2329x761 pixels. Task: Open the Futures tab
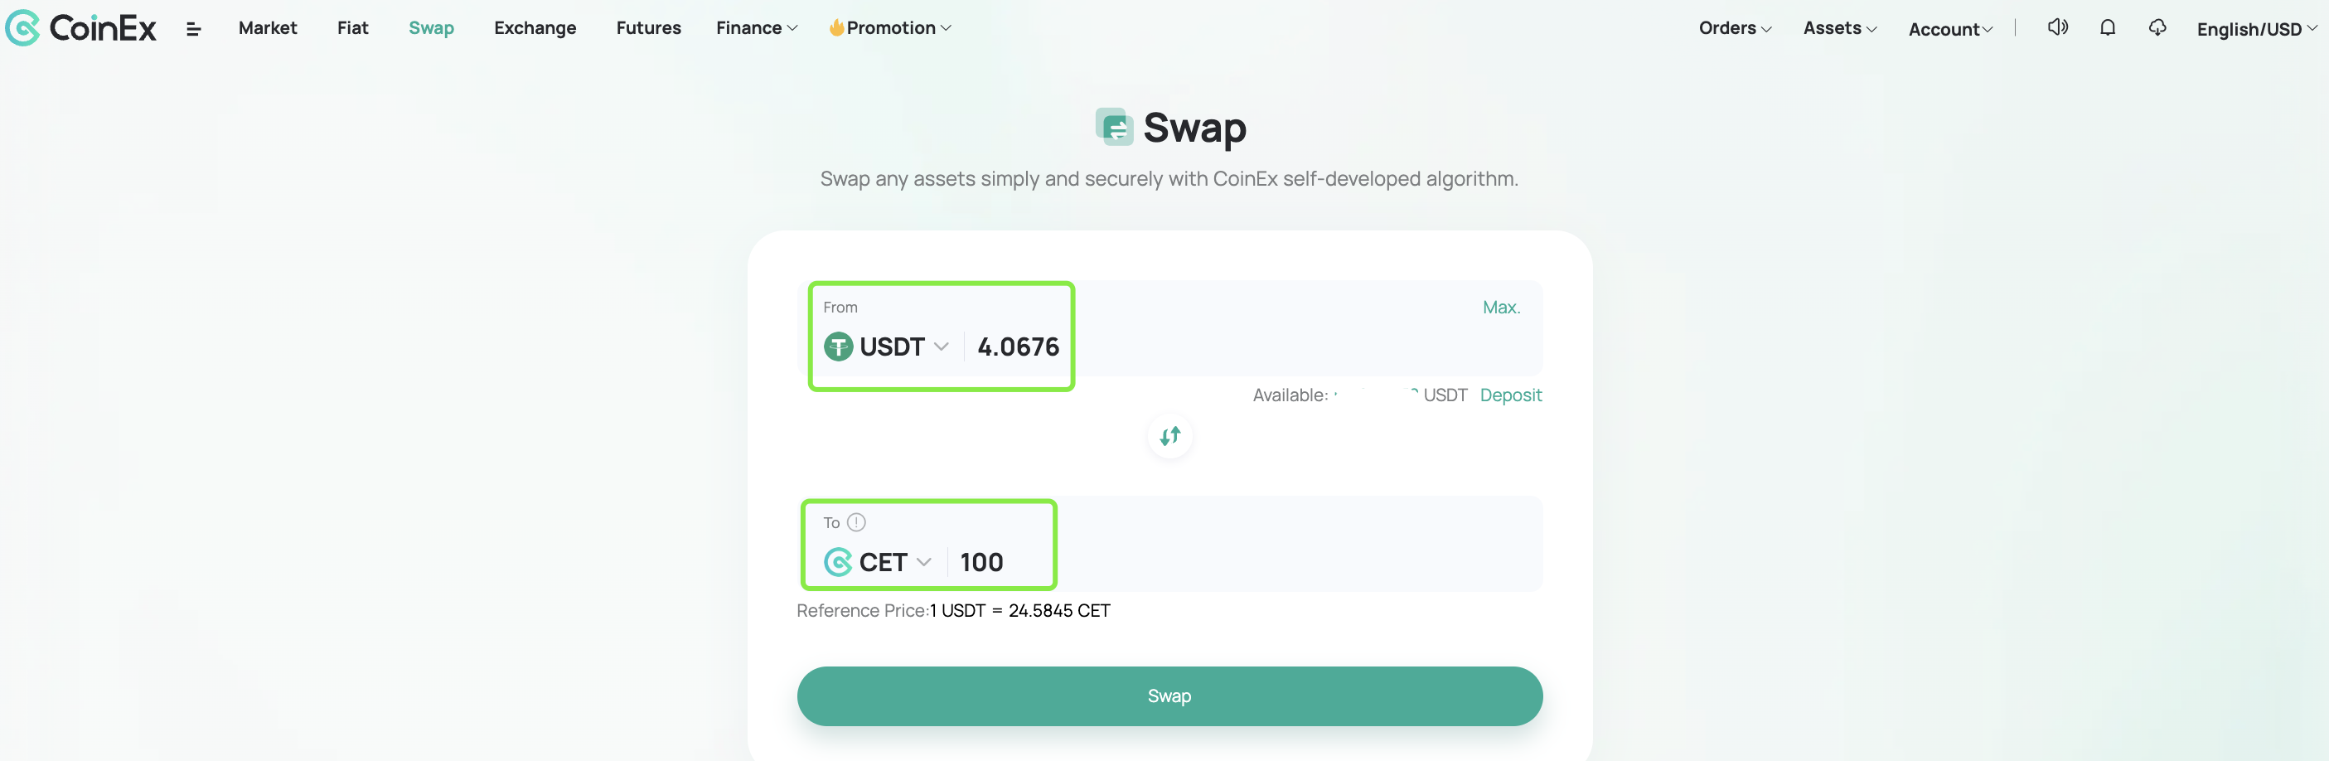pos(648,28)
